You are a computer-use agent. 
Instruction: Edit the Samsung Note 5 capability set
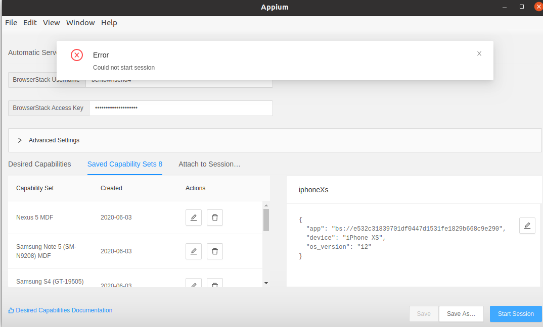tap(194, 251)
